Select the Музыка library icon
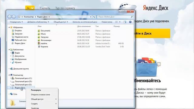Screen dimensions: 194x109 13,62
